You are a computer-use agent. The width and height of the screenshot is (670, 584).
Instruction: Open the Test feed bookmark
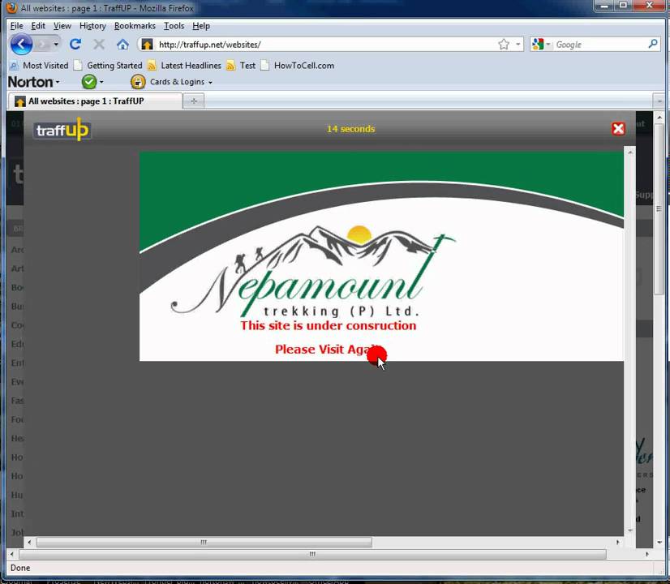242,66
